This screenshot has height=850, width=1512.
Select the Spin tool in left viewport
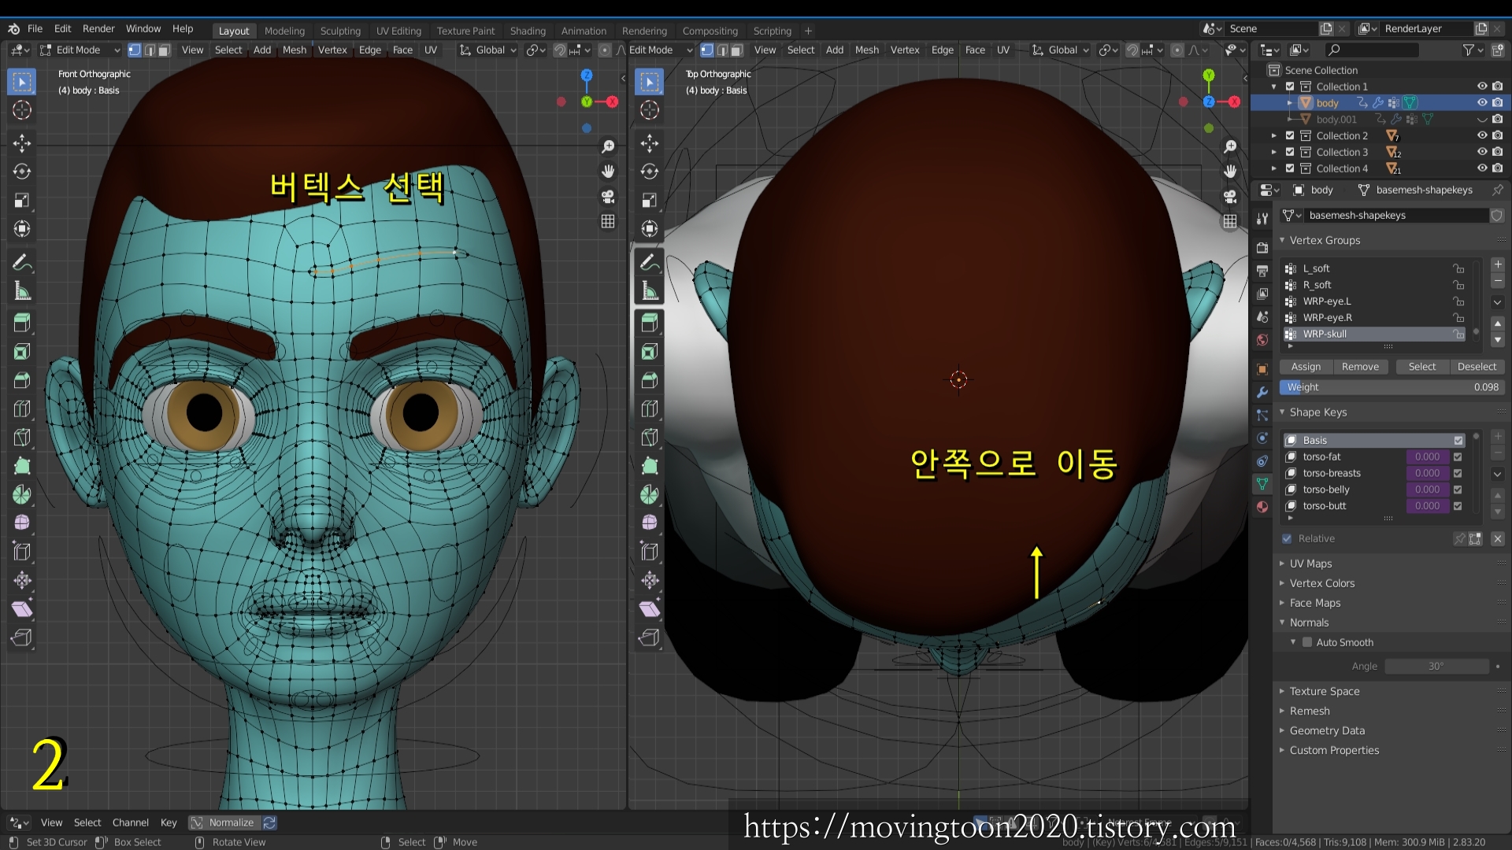tap(22, 495)
